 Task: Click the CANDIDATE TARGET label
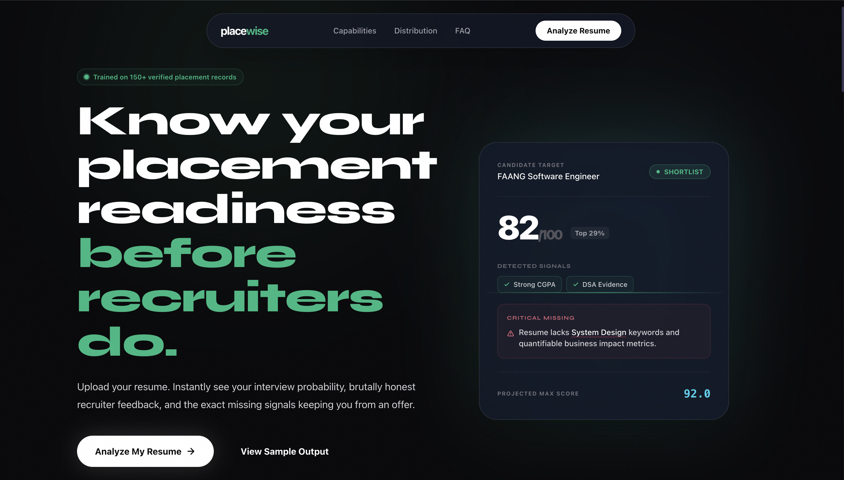click(x=530, y=165)
